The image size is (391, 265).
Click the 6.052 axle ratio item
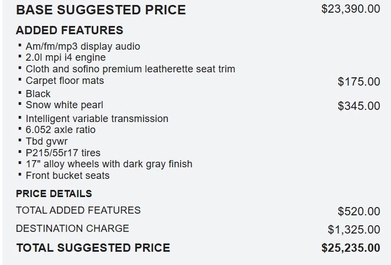click(x=60, y=130)
